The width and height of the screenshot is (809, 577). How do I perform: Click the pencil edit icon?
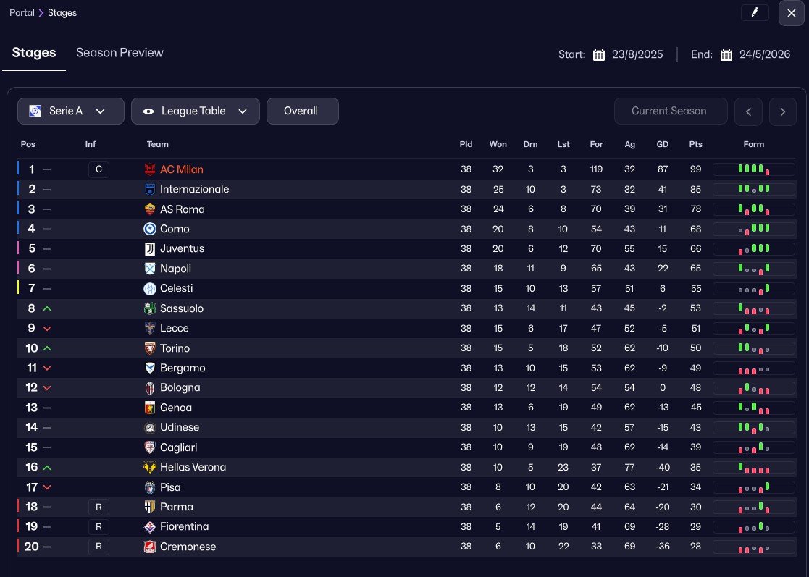755,12
